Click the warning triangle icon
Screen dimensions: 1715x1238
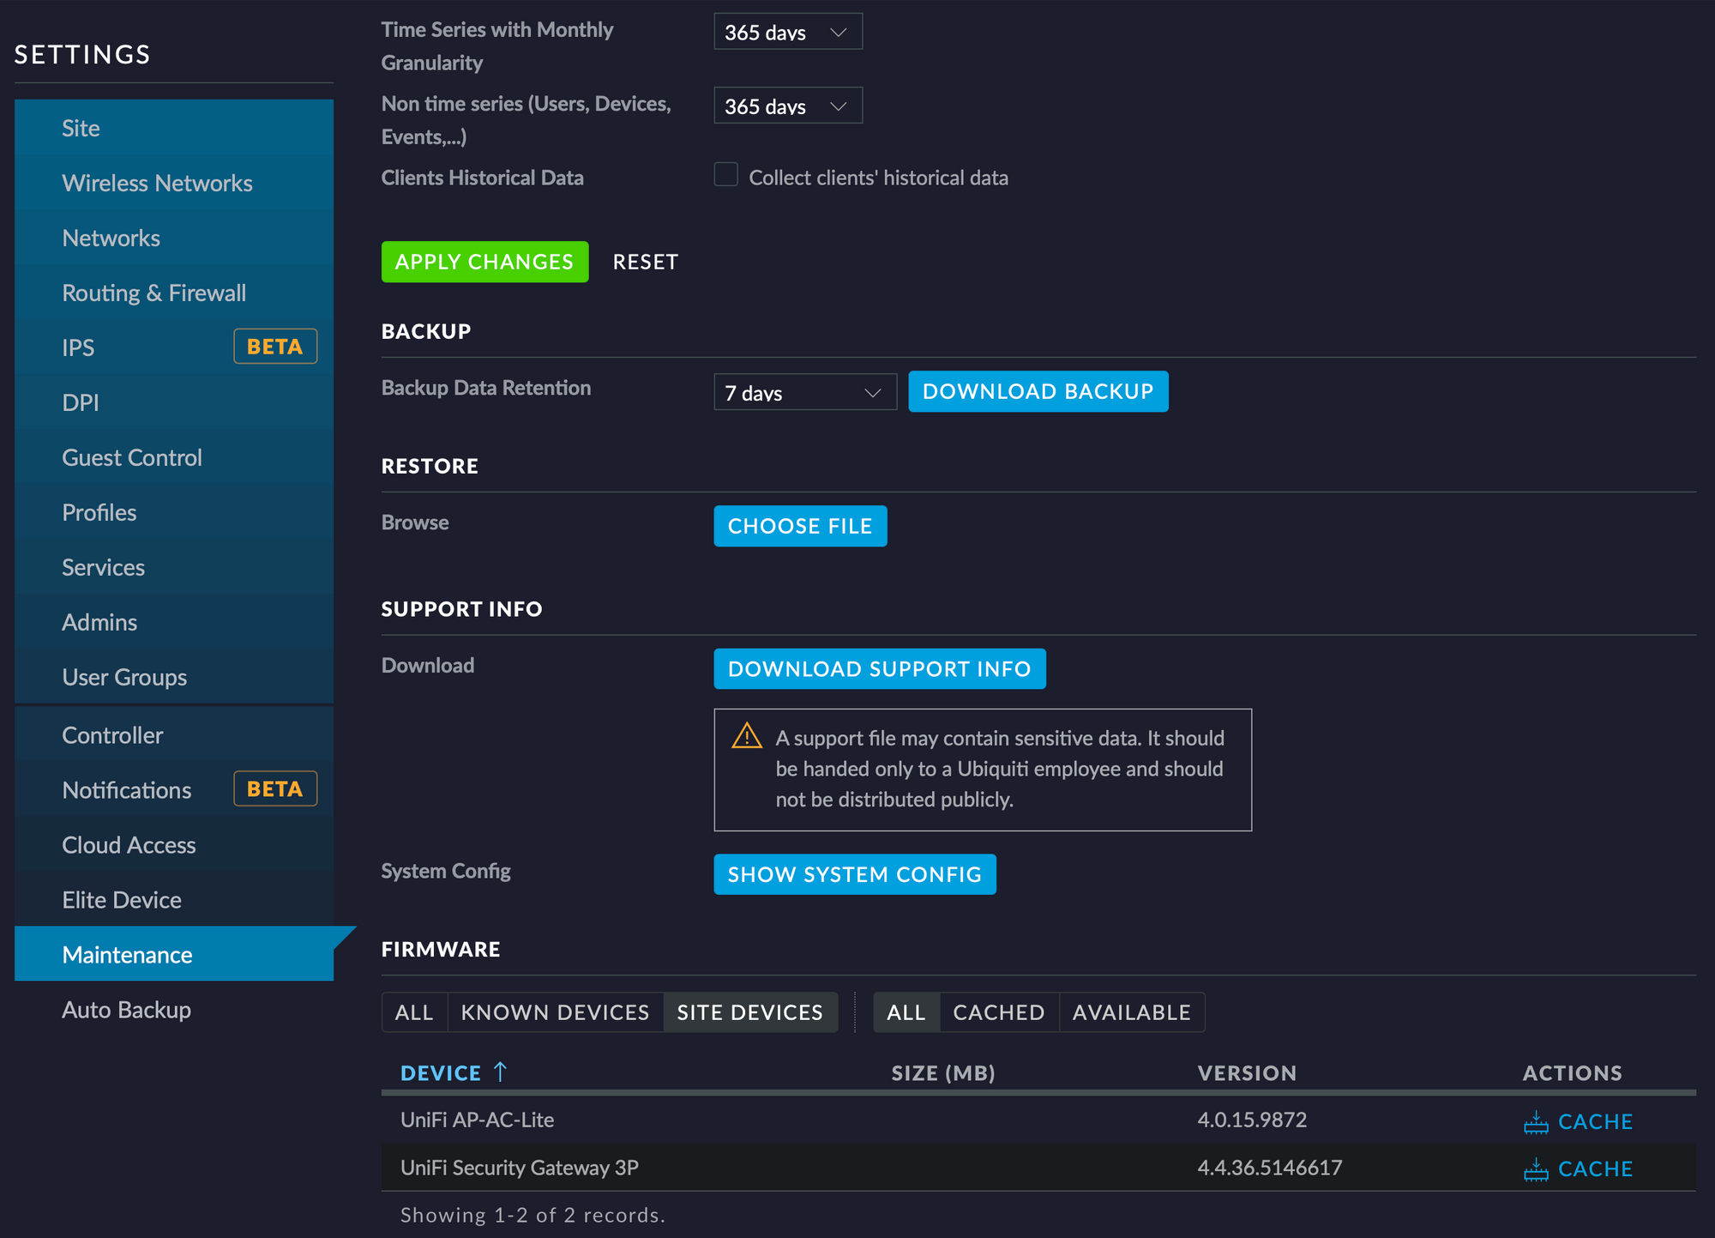(x=747, y=736)
